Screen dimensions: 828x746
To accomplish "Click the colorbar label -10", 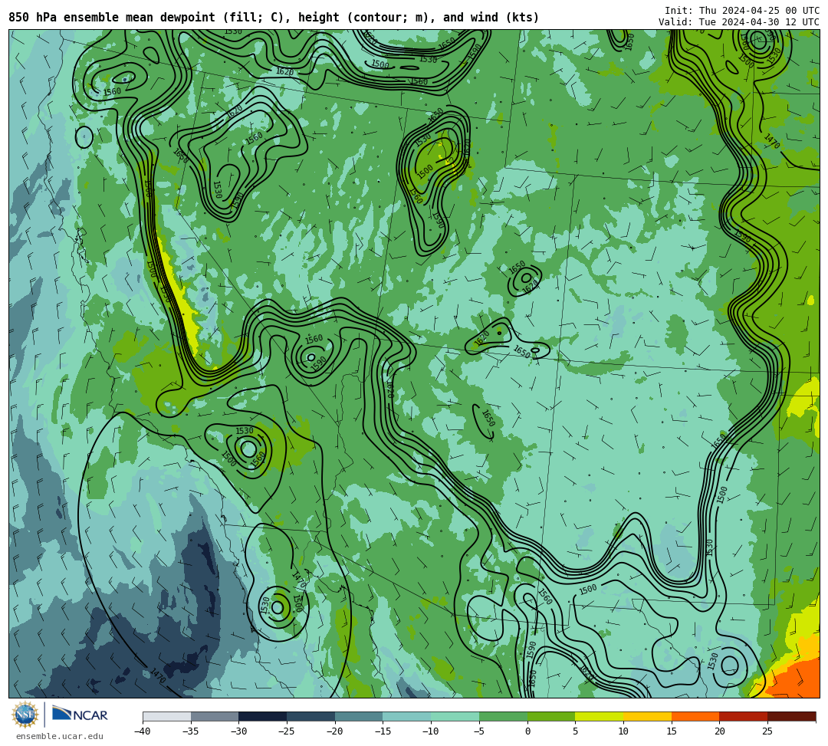I will pos(430,731).
